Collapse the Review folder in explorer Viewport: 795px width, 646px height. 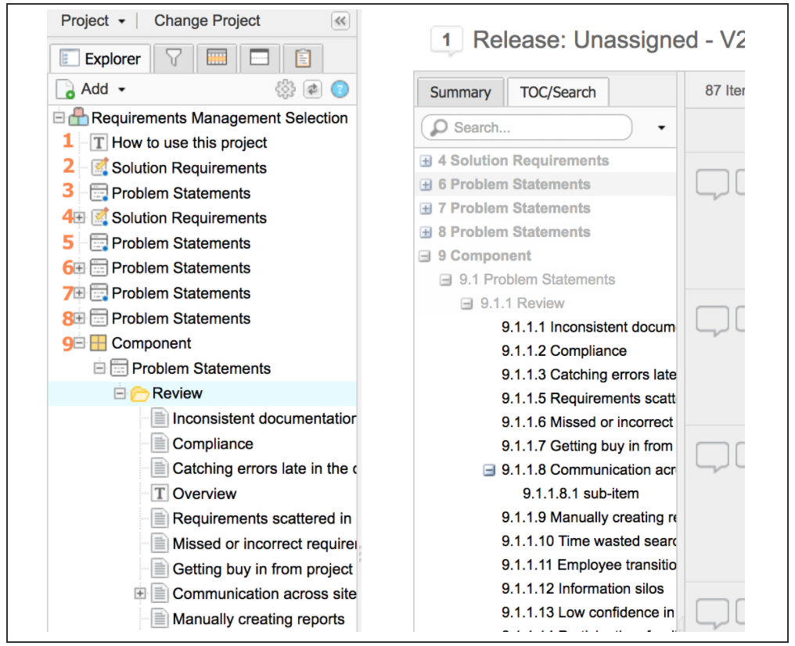coord(120,393)
